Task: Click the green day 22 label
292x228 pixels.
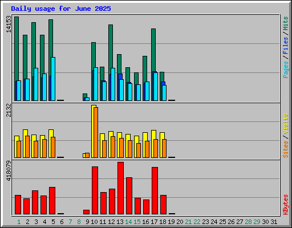Action: click(x=197, y=222)
